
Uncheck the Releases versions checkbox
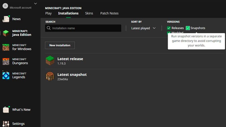(x=169, y=28)
